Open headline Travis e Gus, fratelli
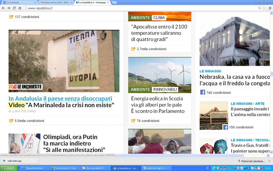Viewport: 273px width, 171px height. point(250,148)
